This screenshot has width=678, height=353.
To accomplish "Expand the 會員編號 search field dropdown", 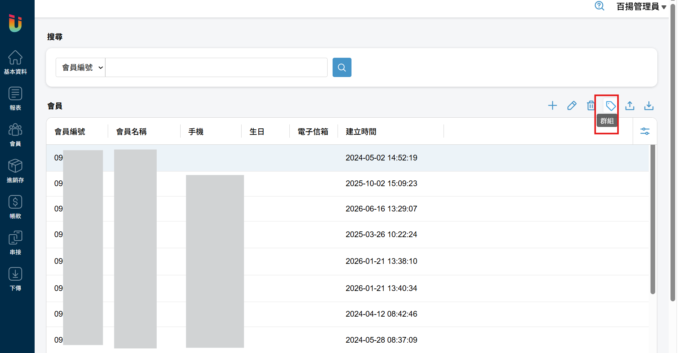I will click(x=81, y=67).
